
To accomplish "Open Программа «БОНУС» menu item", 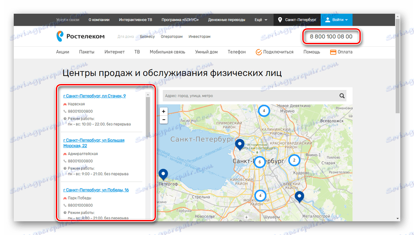I will 180,20.
